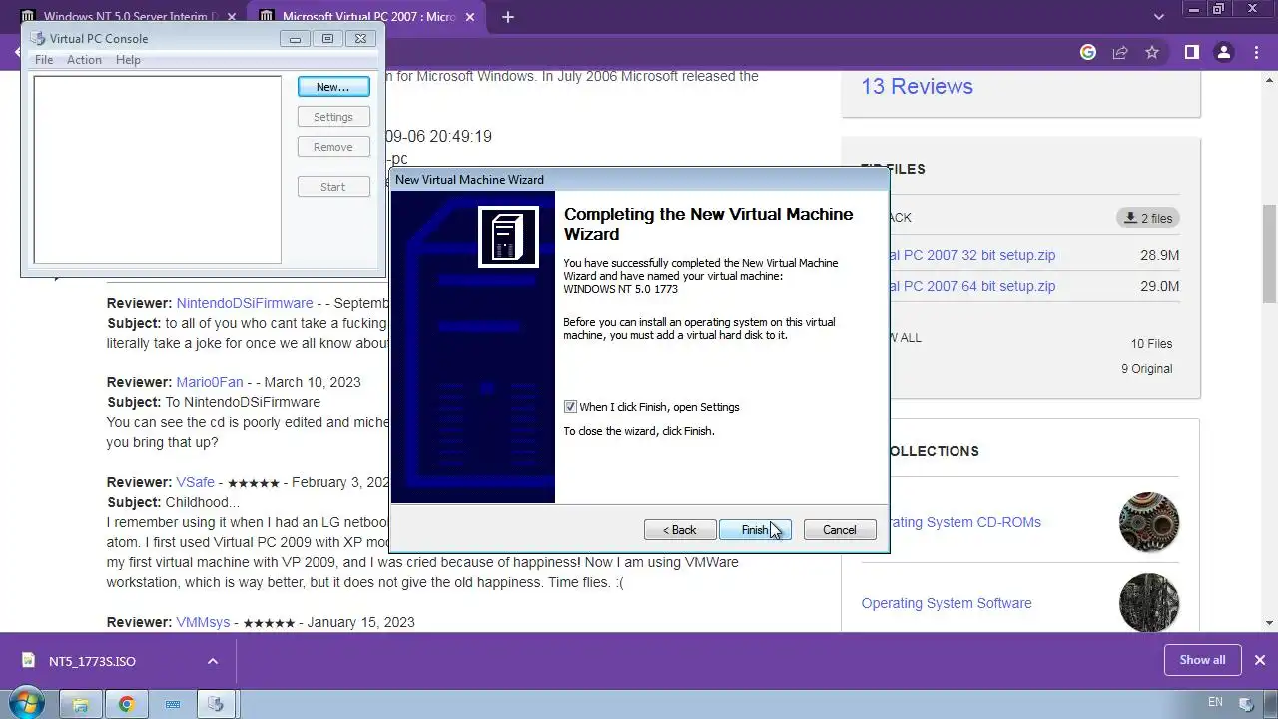Open reviewer VMMsys profile link
1278x719 pixels.
(x=203, y=622)
